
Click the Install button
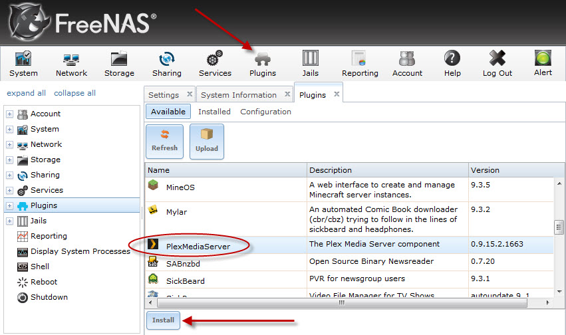coord(163,320)
